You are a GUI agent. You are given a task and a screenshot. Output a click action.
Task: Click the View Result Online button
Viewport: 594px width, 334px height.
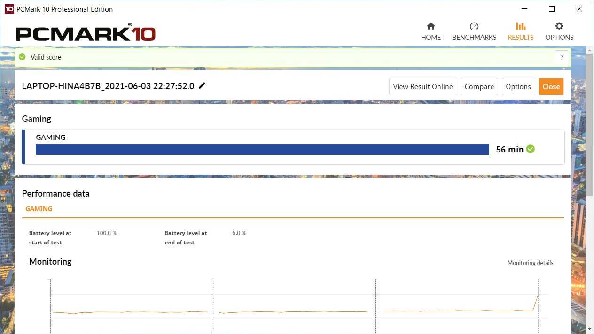tap(422, 87)
